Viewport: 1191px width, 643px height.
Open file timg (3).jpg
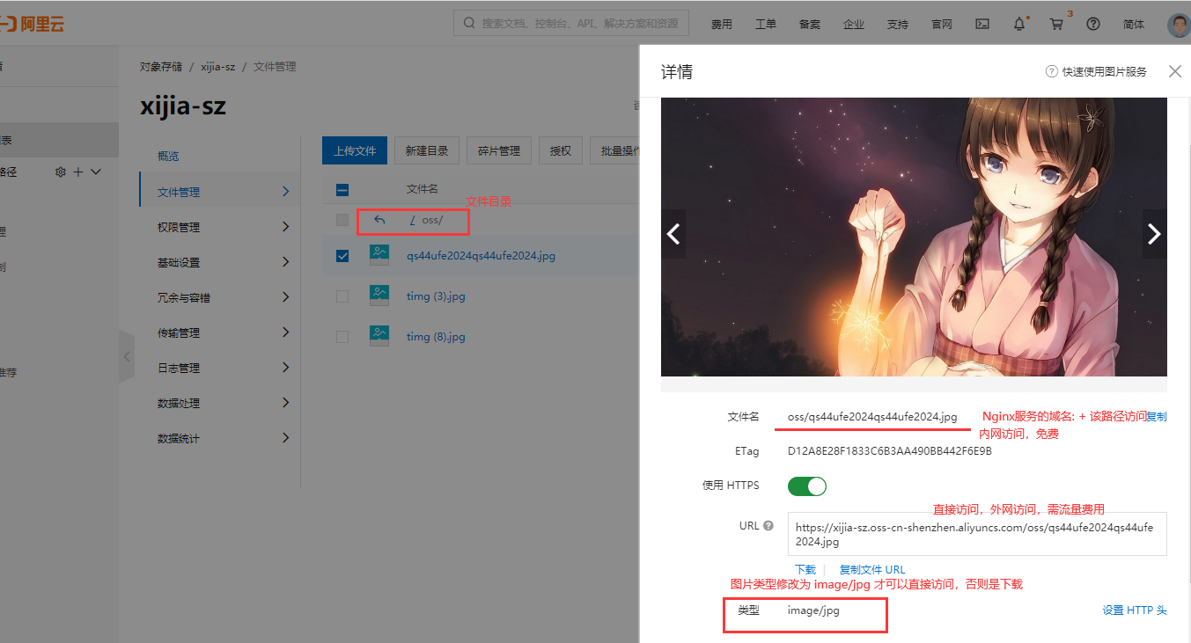pos(436,296)
